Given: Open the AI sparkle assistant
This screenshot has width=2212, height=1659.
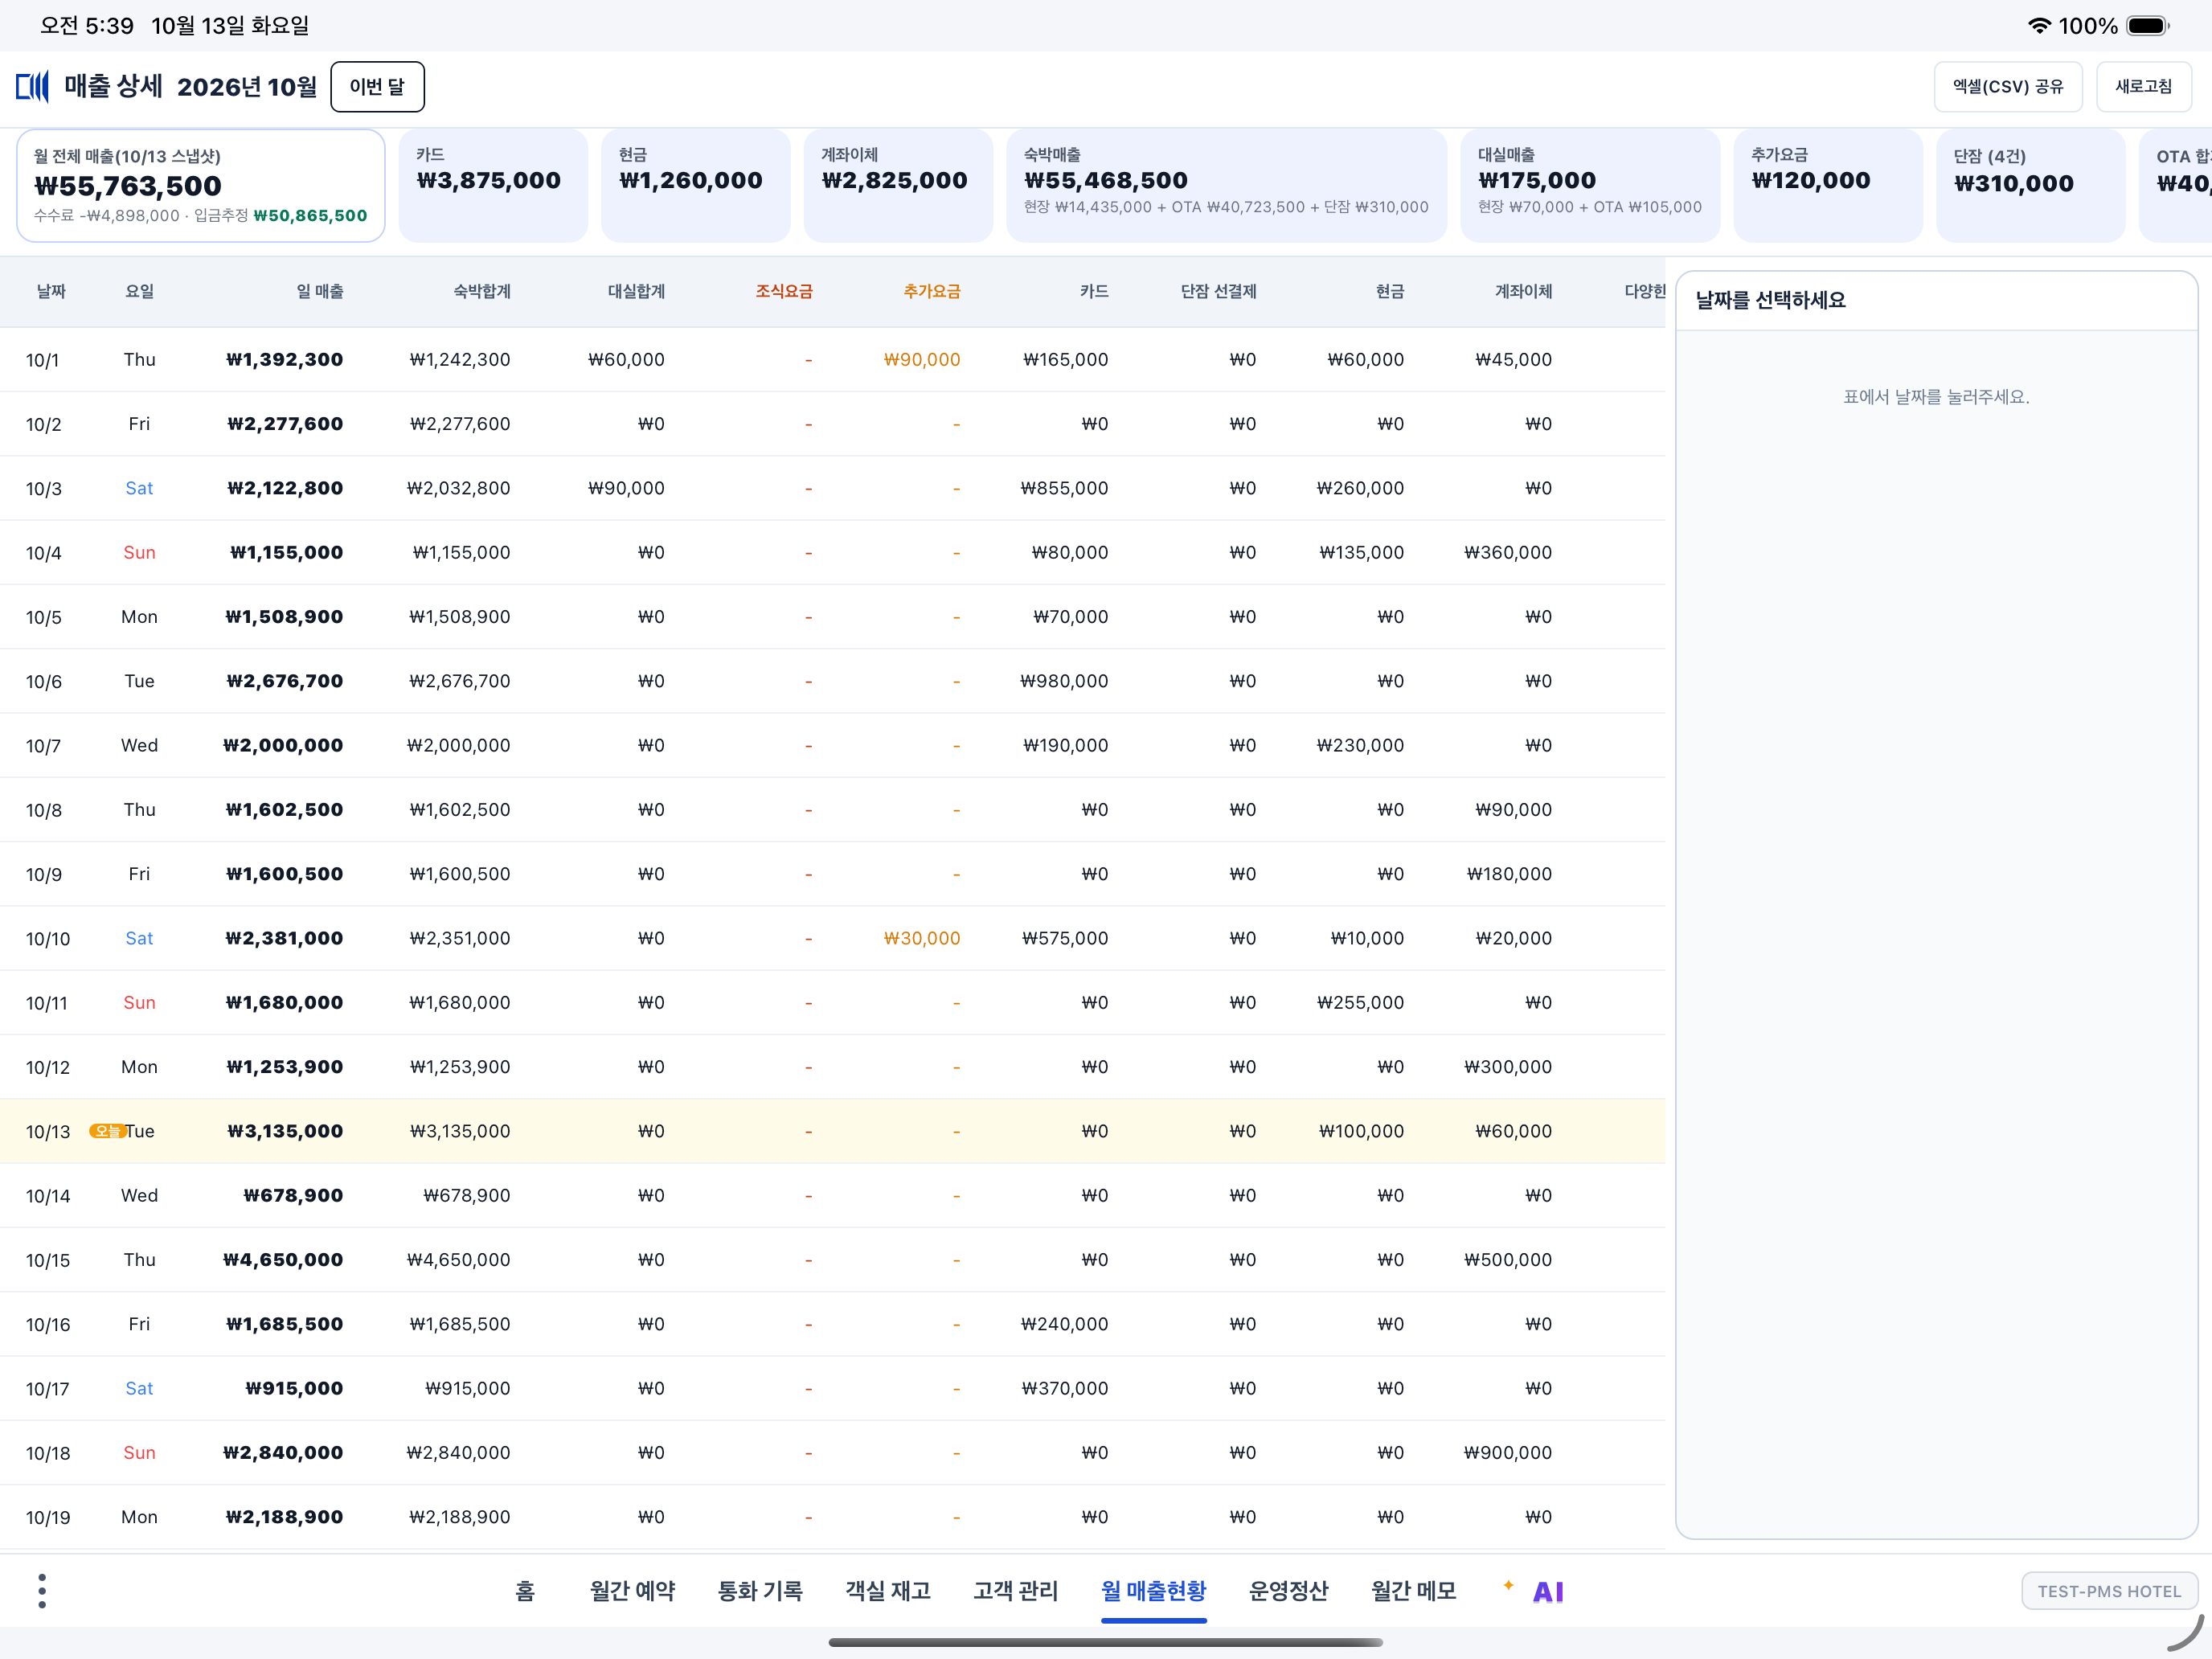Looking at the screenshot, I should tap(1536, 1591).
